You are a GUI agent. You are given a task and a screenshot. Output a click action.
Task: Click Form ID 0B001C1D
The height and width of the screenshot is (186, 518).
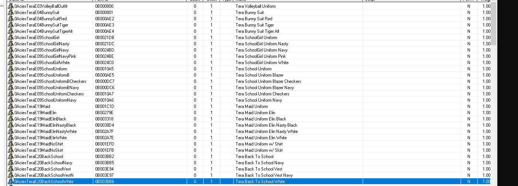[105, 106]
